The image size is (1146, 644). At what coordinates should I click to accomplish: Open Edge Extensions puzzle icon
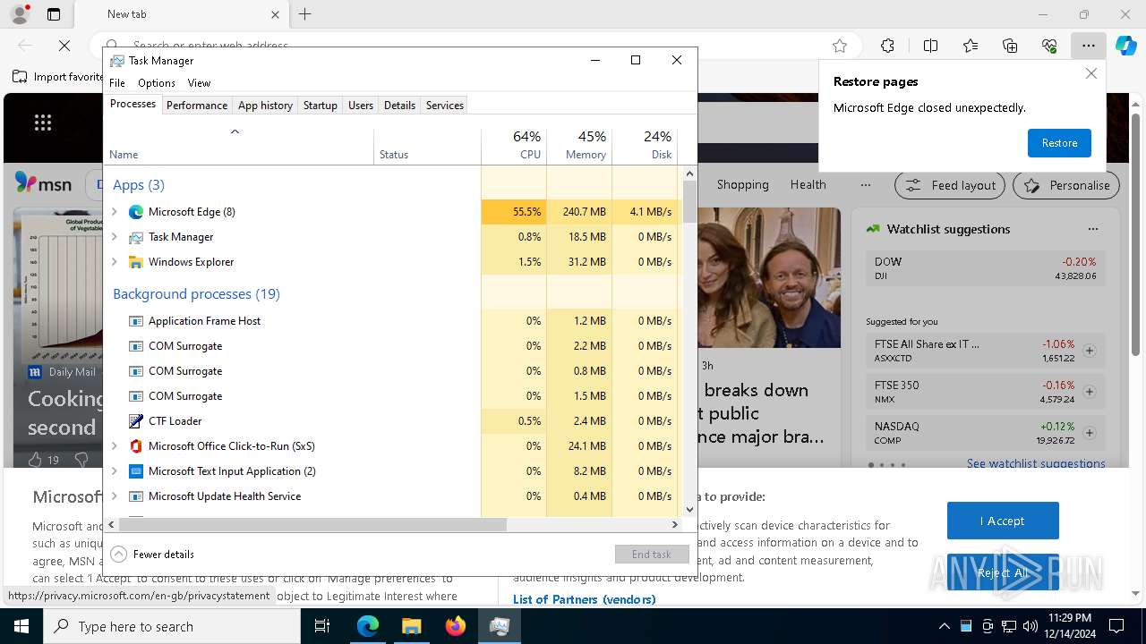click(x=887, y=46)
